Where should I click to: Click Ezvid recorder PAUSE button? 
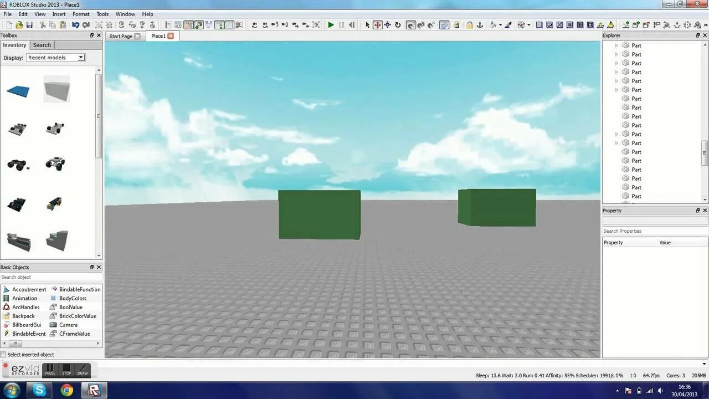[50, 370]
